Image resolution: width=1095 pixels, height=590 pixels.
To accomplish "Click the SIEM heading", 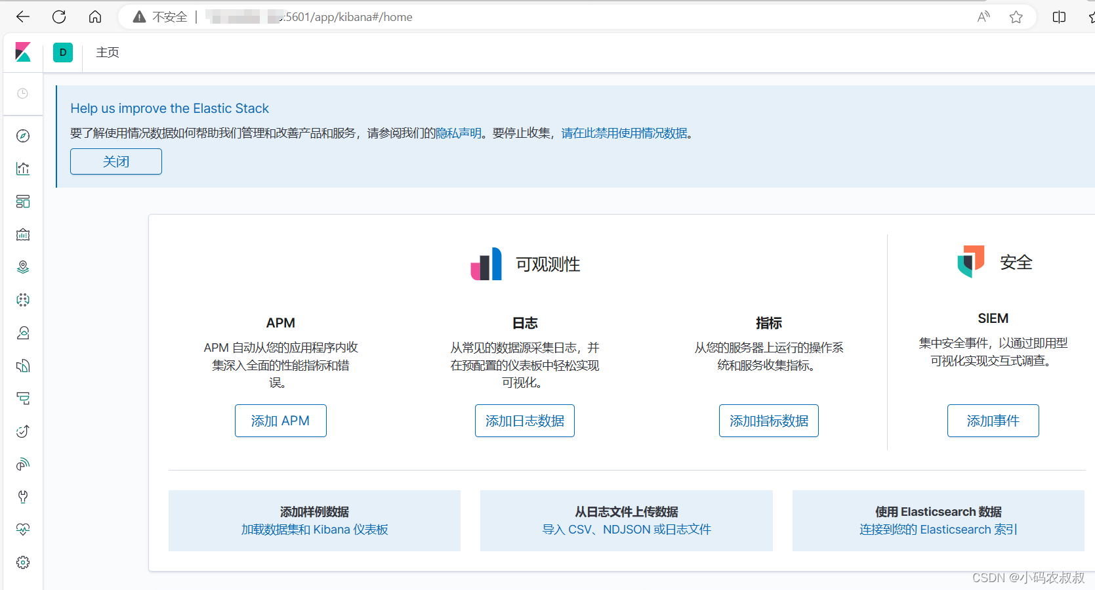I will point(993,318).
